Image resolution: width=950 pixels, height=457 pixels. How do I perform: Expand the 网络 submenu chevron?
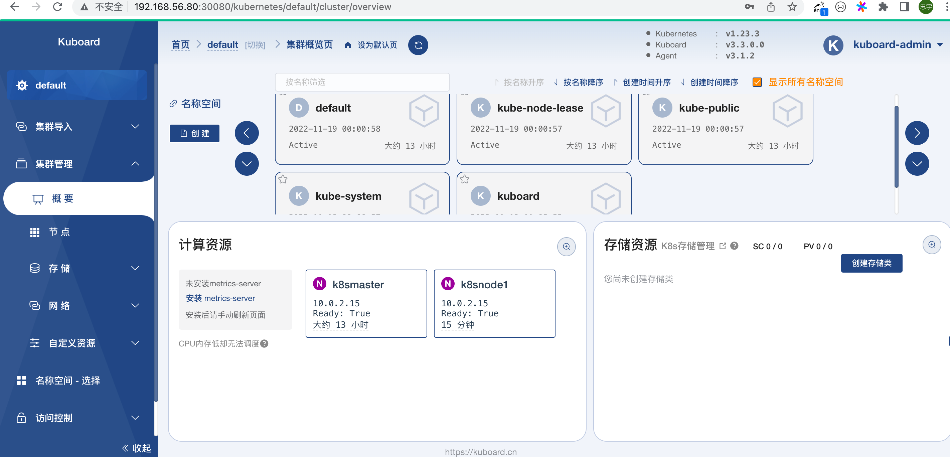(x=135, y=305)
